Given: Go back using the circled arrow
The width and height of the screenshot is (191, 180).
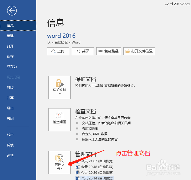Looking at the screenshot, I should pyautogui.click(x=12, y=11).
